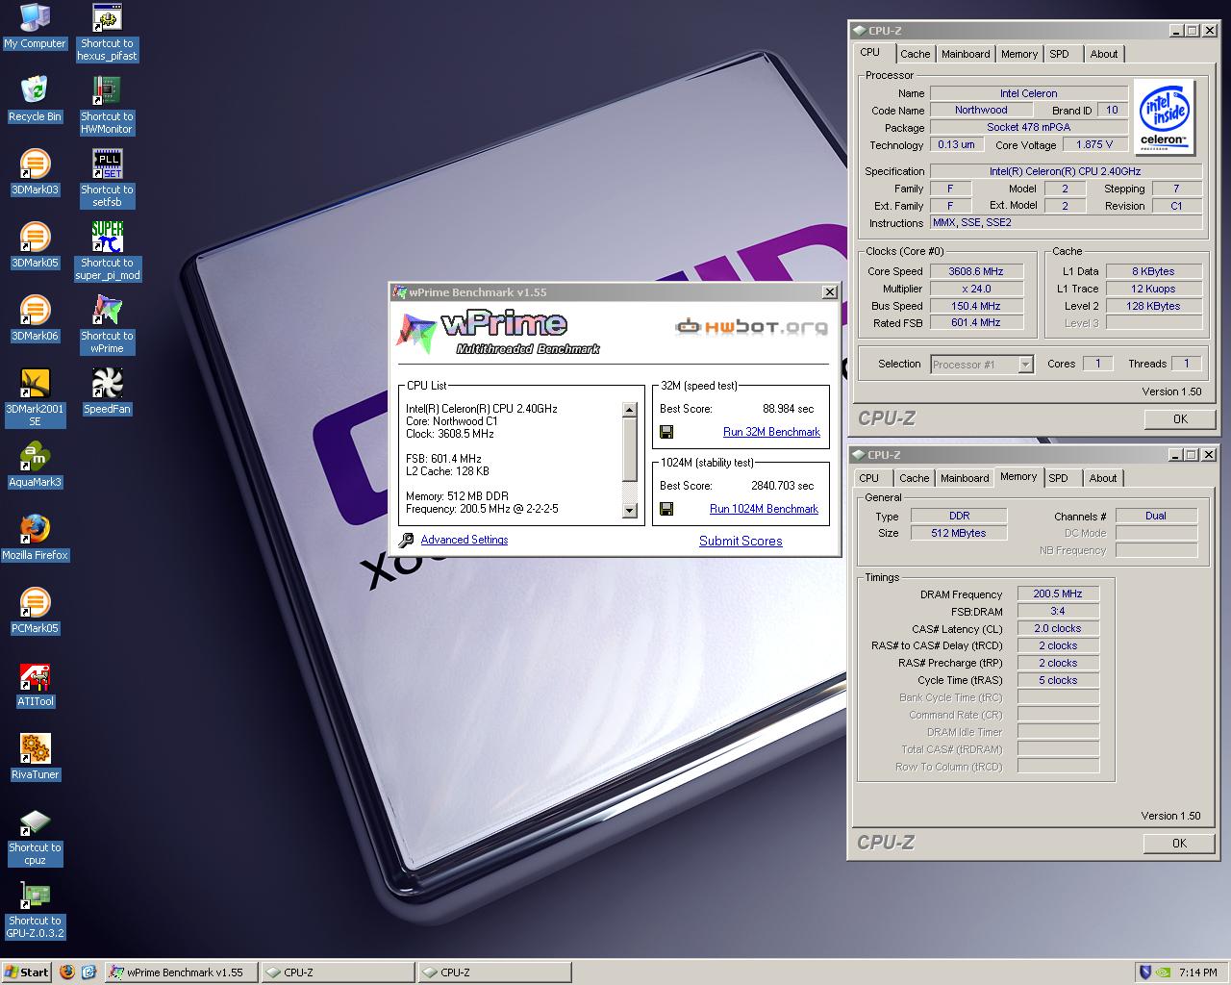Open About tab in lower CPU-Z window

coord(1102,478)
